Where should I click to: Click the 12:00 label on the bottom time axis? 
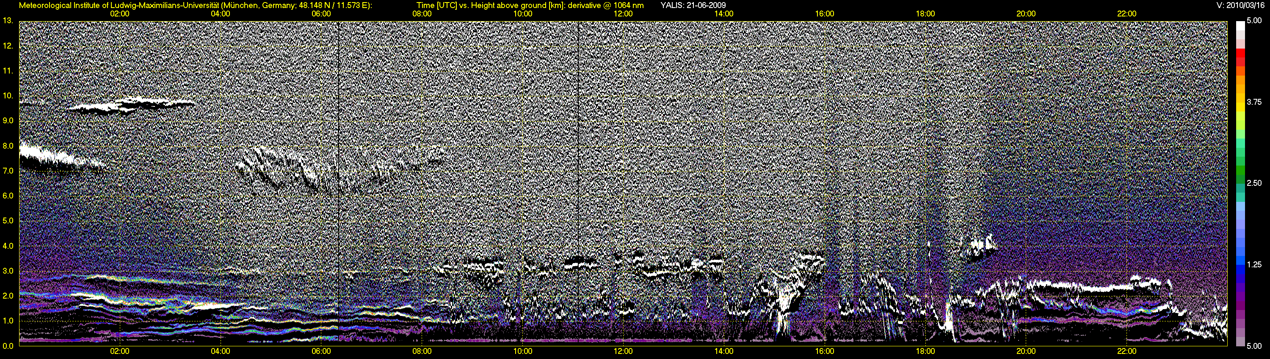click(623, 351)
